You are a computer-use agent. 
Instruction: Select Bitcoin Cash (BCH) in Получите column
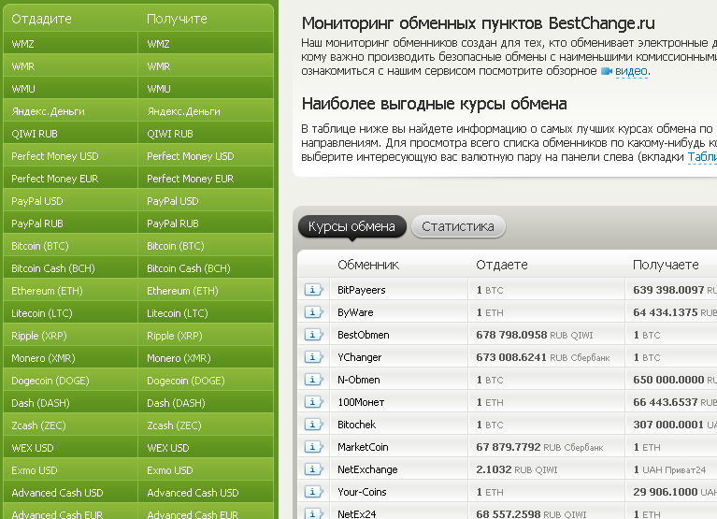point(206,267)
